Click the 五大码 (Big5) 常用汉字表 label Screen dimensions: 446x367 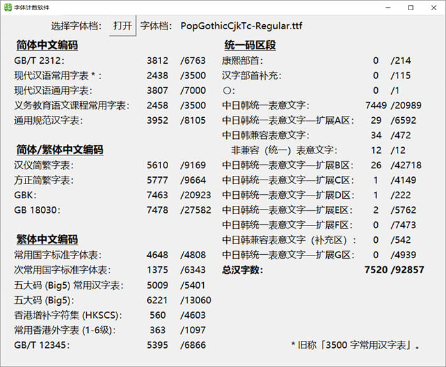click(69, 285)
